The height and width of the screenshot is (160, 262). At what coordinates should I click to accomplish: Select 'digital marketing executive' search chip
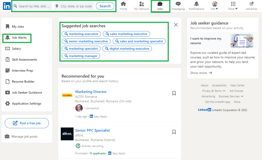(127, 48)
